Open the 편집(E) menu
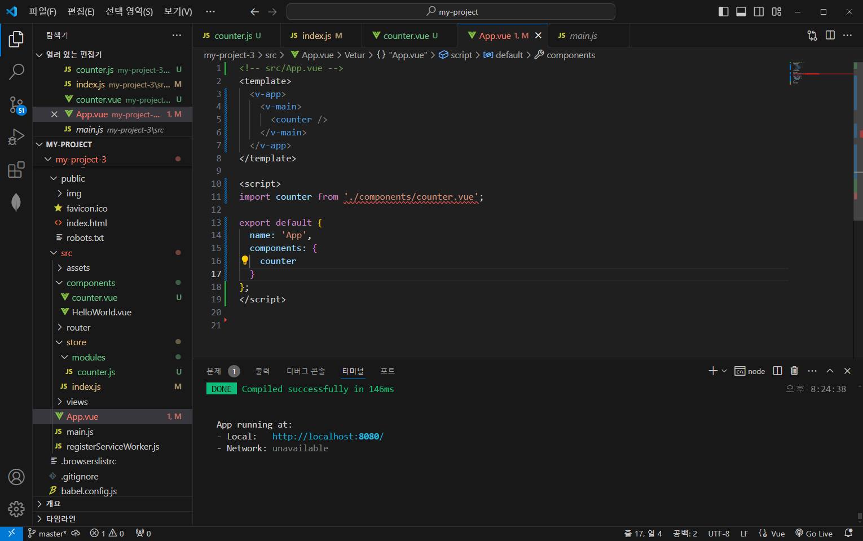863x541 pixels. 81,12
